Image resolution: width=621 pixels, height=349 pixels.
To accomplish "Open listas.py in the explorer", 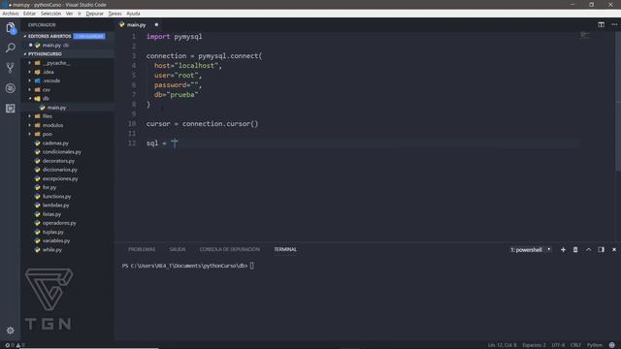I will (x=51, y=214).
